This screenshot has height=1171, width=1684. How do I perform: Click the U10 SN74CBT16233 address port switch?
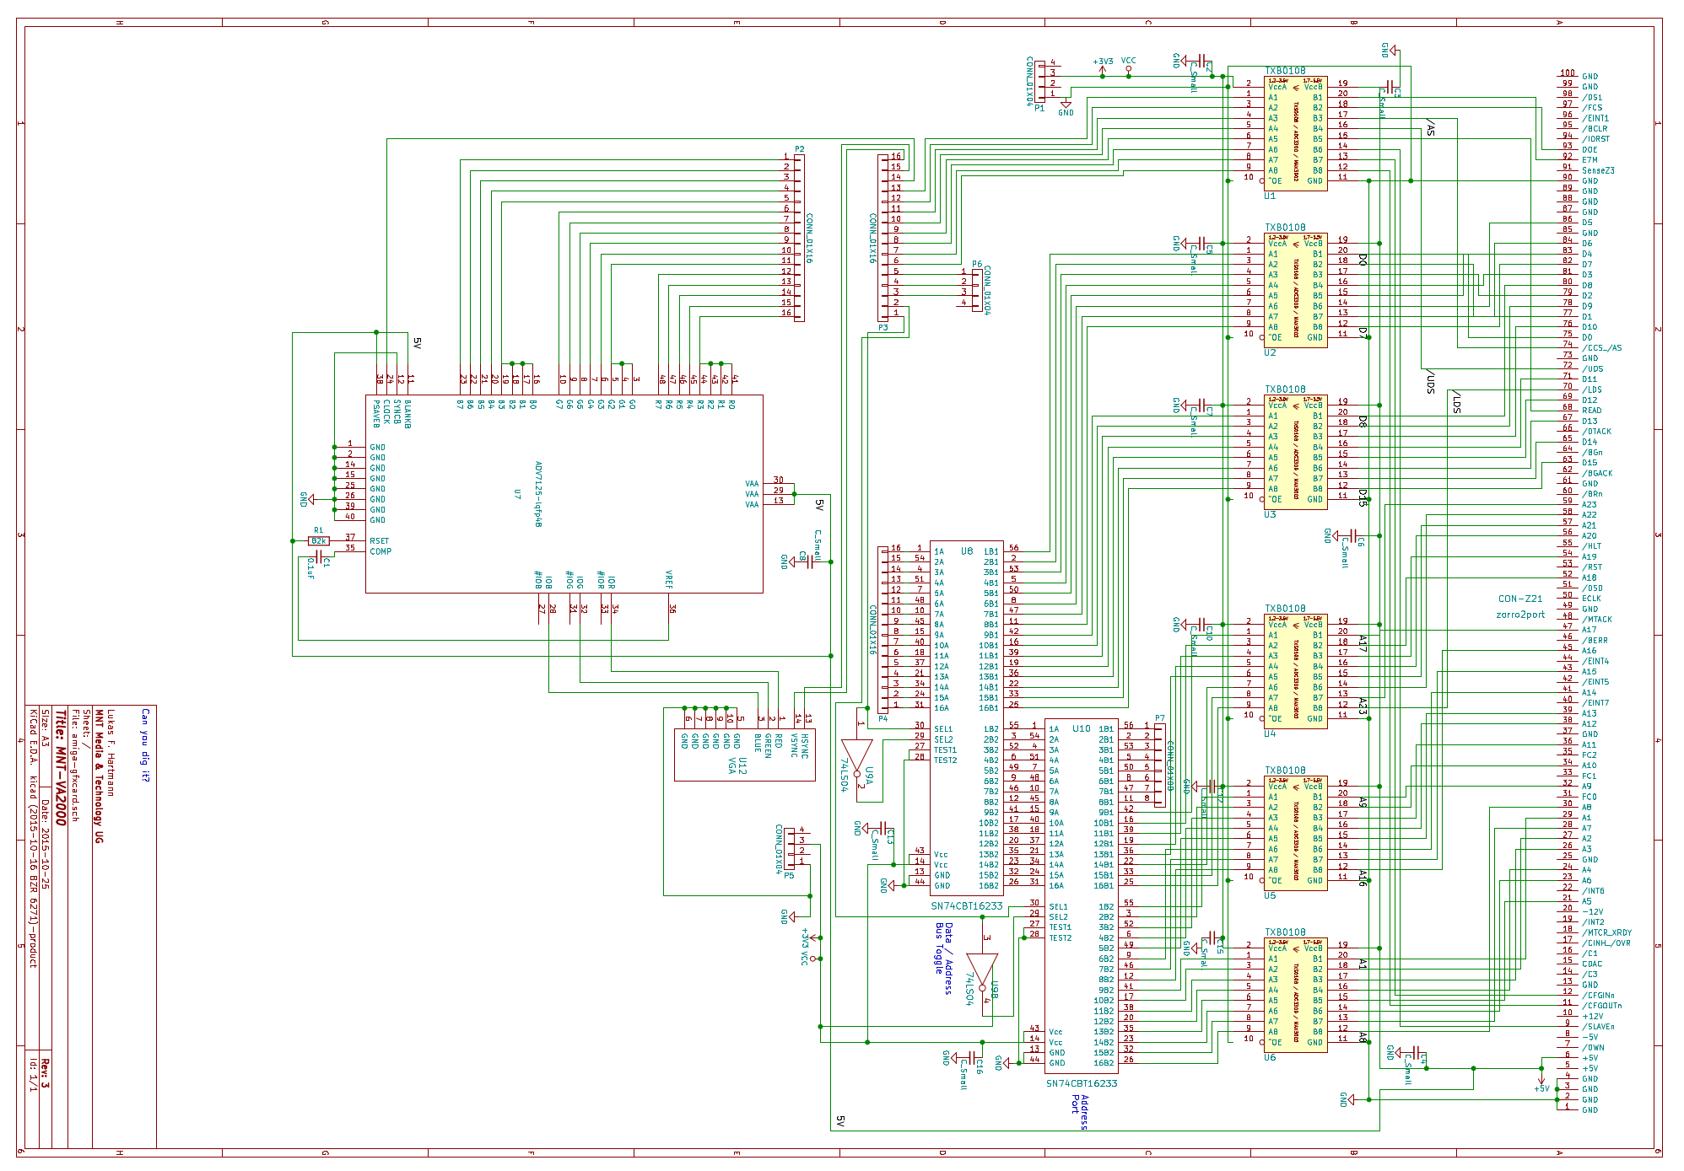pyautogui.click(x=1081, y=895)
